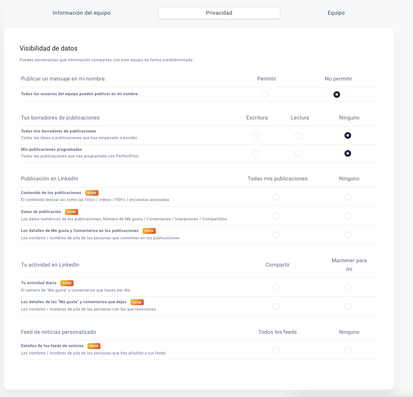Screen dimensions: 413x397
Task: Choose Lectura for scheduled publications
Action: (x=299, y=153)
